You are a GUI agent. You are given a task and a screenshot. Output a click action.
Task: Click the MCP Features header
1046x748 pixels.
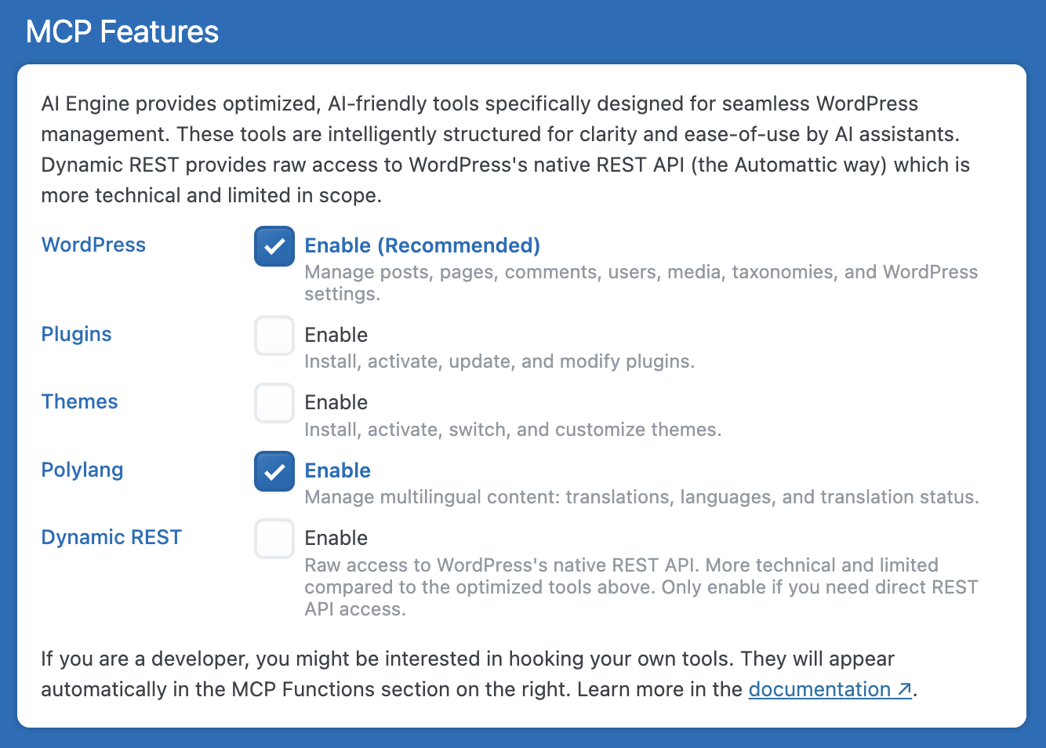point(122,32)
